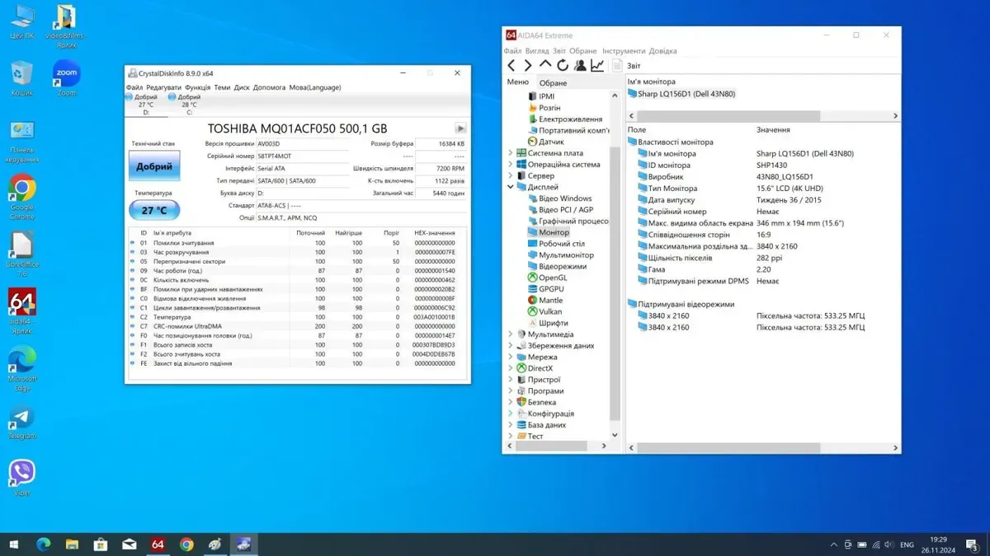Screen dimensions: 990x556
Task: Switch to the Обране tab in AIDA64
Action: 553,83
